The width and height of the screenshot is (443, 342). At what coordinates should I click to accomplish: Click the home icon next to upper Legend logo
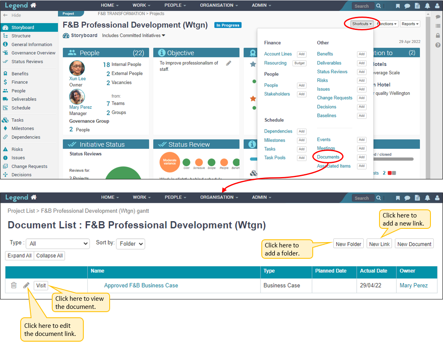coord(33,5)
